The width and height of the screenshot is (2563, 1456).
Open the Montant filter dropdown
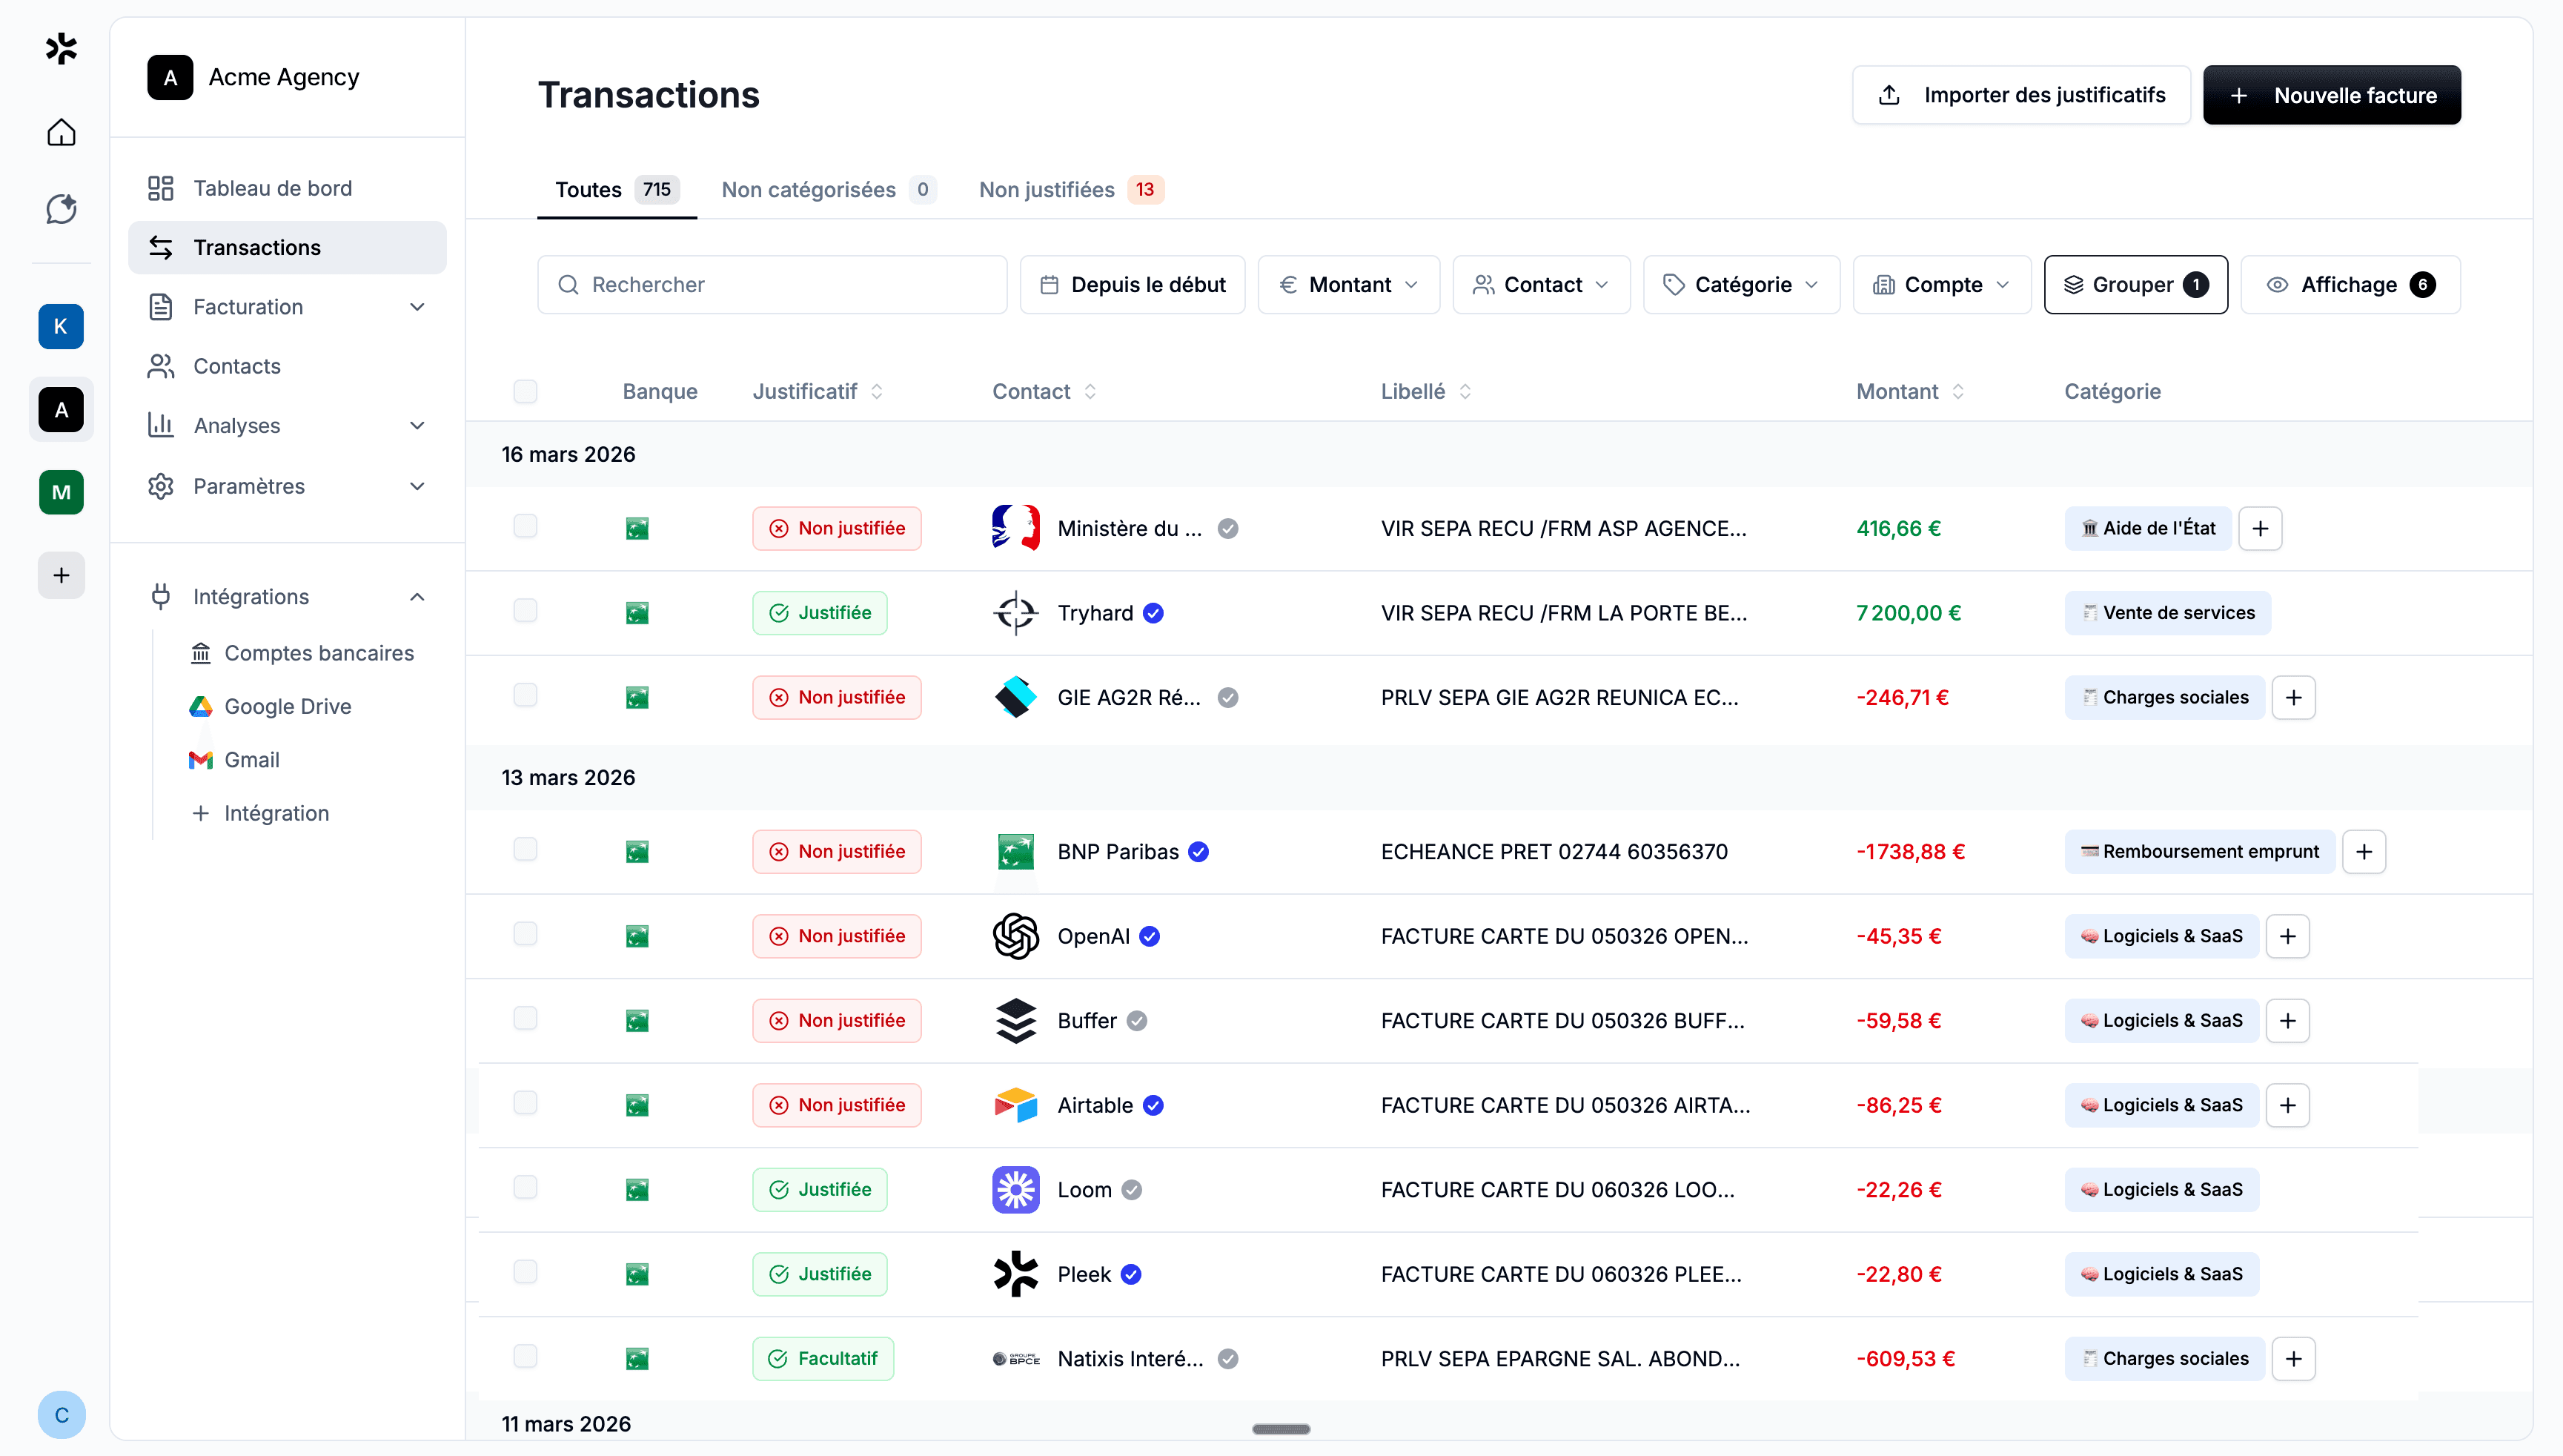point(1348,284)
